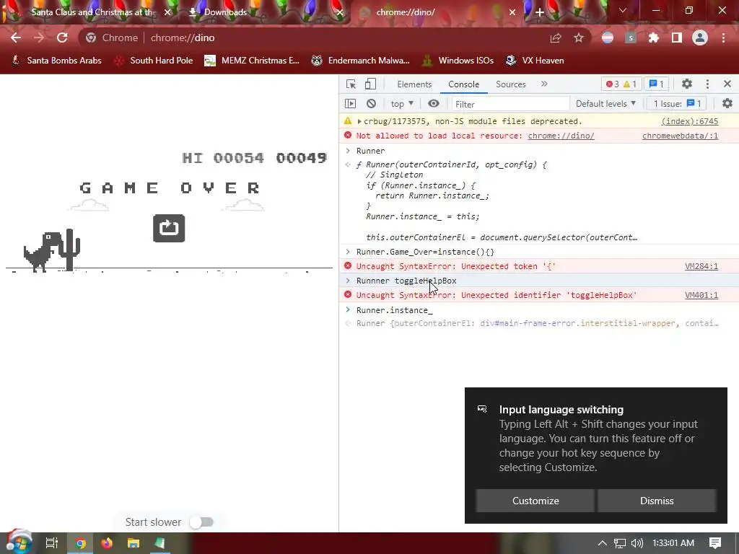Open the Chrome three-dot menu

point(723,38)
